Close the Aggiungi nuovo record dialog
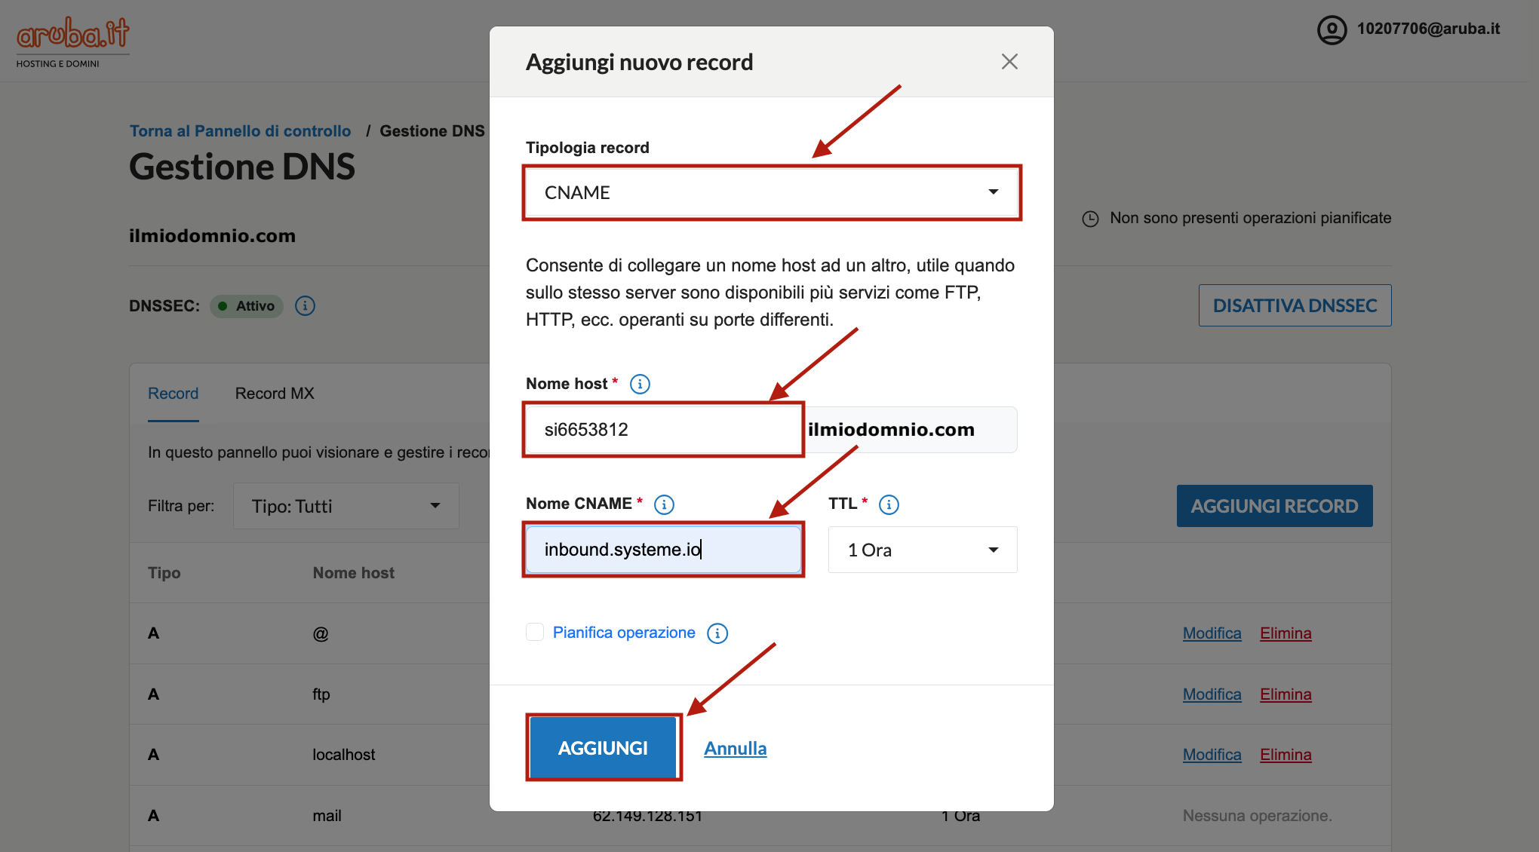The height and width of the screenshot is (852, 1539). (x=1009, y=62)
